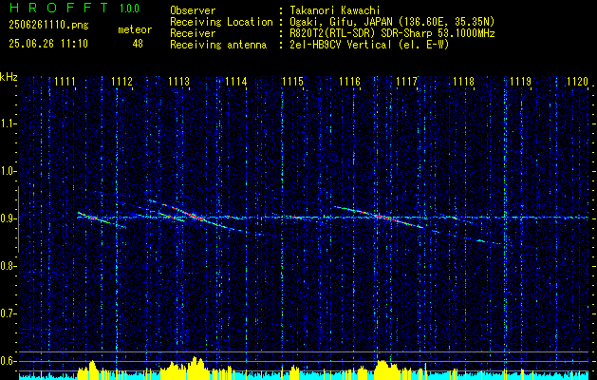
Task: Click observer name Takanori Kawachi
Action: [334, 10]
